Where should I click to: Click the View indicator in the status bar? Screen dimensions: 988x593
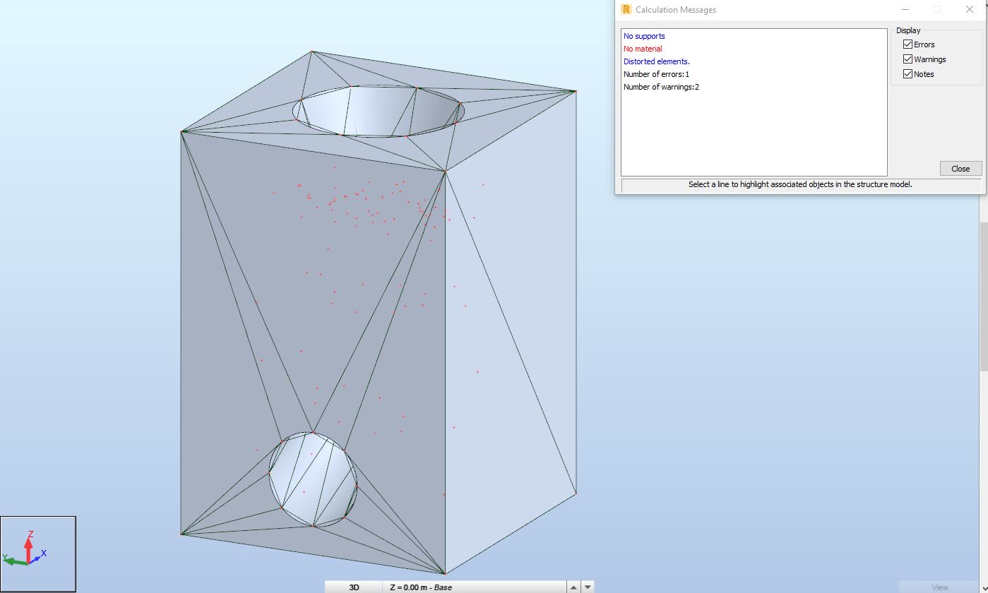(939, 587)
